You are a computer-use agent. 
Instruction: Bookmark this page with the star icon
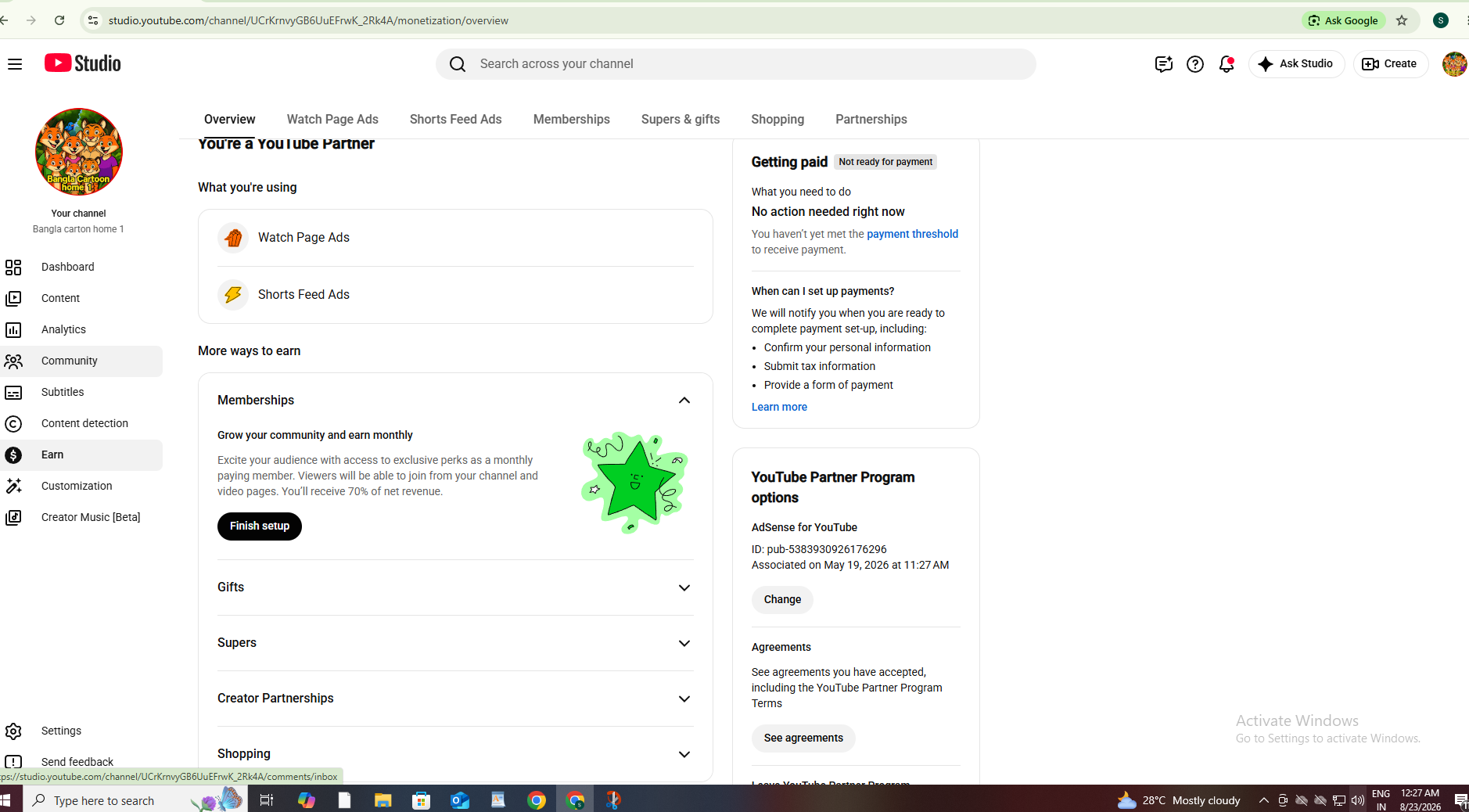1402,20
